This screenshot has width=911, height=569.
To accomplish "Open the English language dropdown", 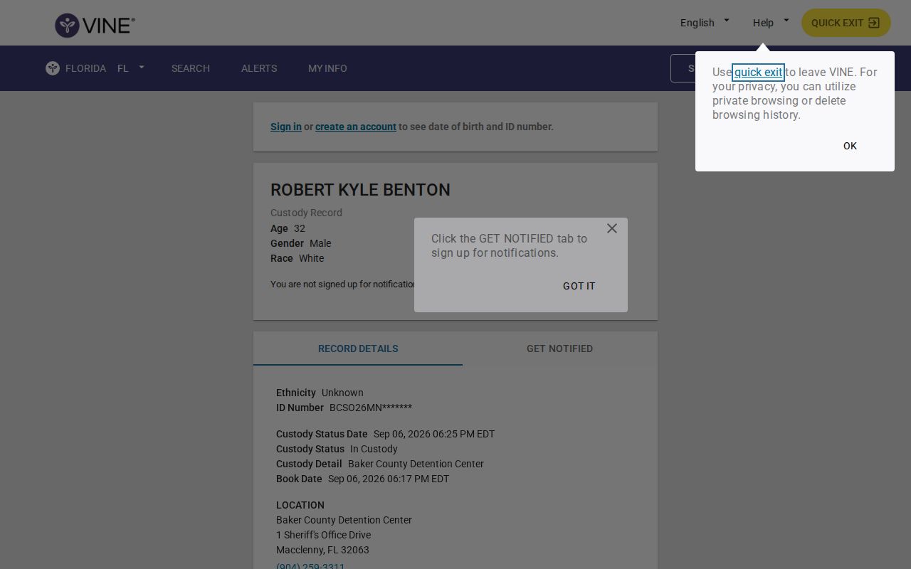I will point(705,23).
